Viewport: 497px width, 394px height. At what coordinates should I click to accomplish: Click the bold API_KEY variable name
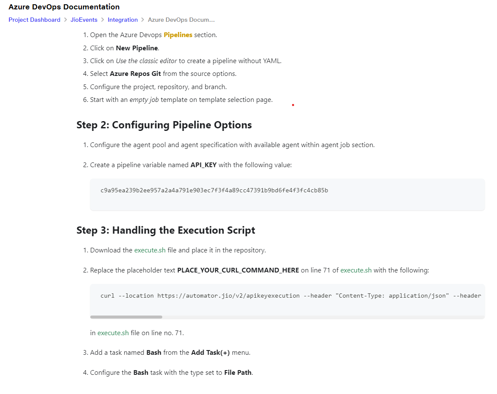(x=204, y=165)
